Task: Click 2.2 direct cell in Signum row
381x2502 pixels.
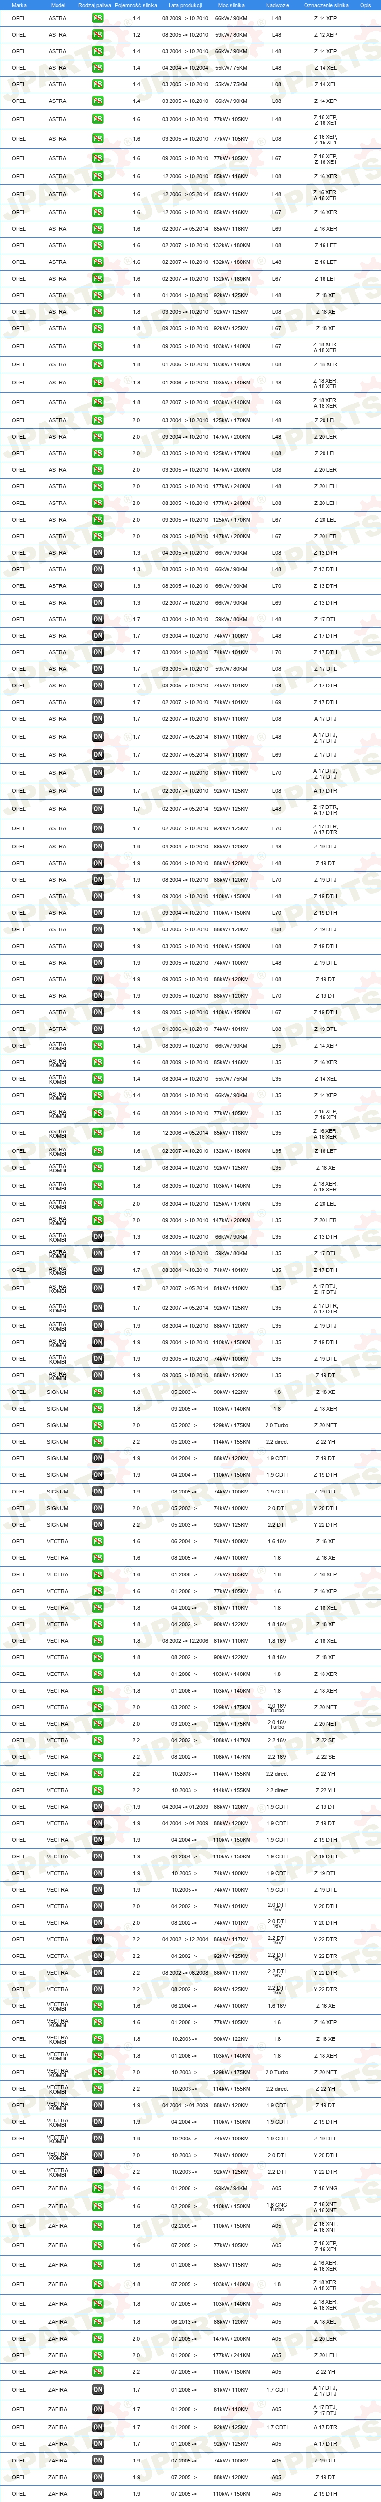Action: point(276,1441)
